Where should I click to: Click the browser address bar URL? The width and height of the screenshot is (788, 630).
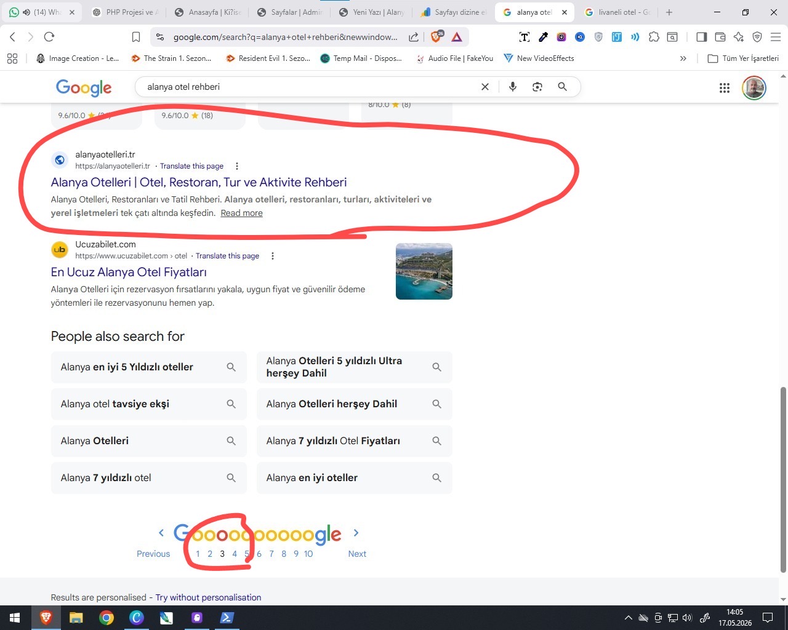[285, 37]
